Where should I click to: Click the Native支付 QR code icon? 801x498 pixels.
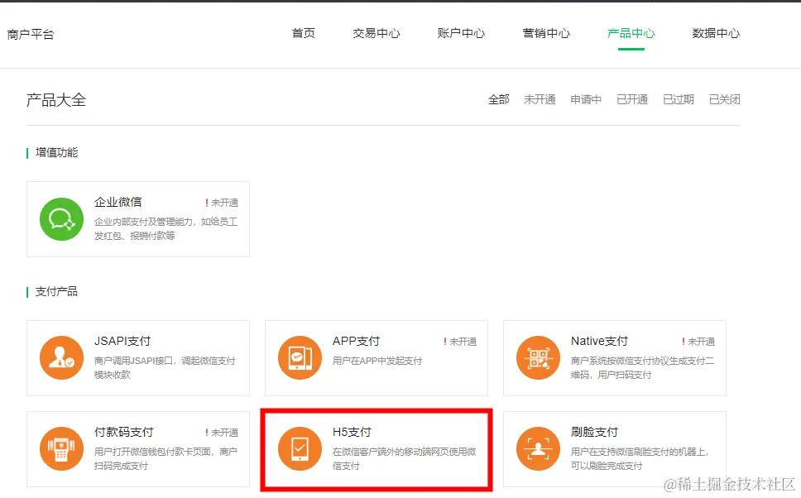coord(539,357)
